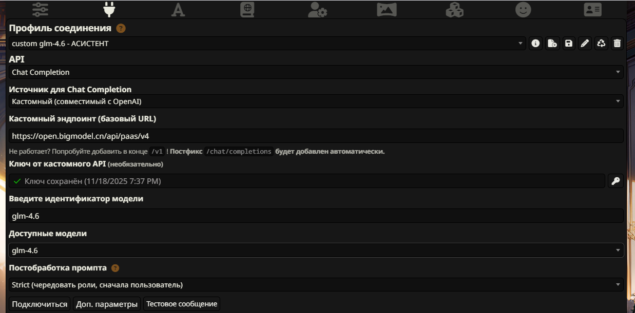Open the World Info book icon
The image size is (635, 313).
click(x=247, y=10)
